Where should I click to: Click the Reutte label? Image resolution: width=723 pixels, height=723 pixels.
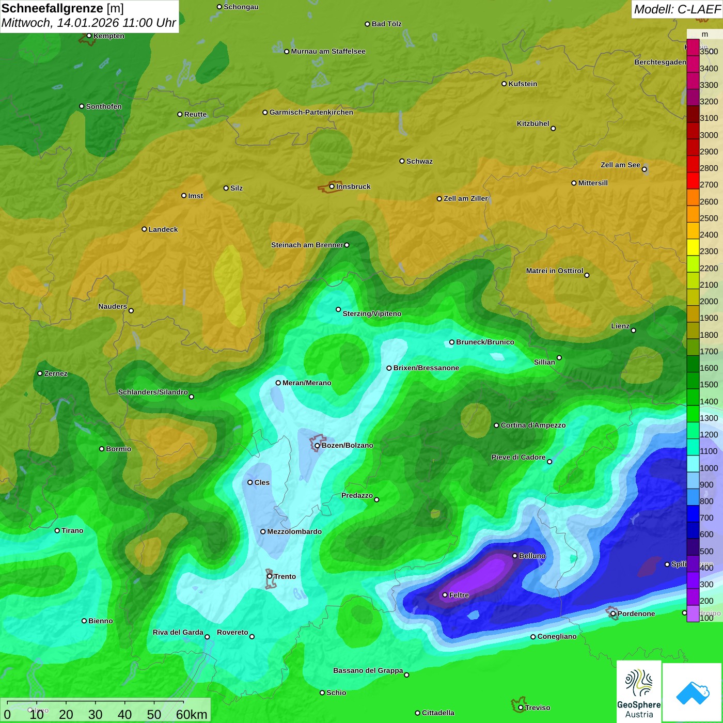coord(196,114)
